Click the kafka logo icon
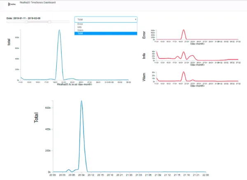The width and height of the screenshot is (247, 180). click(x=12, y=4)
